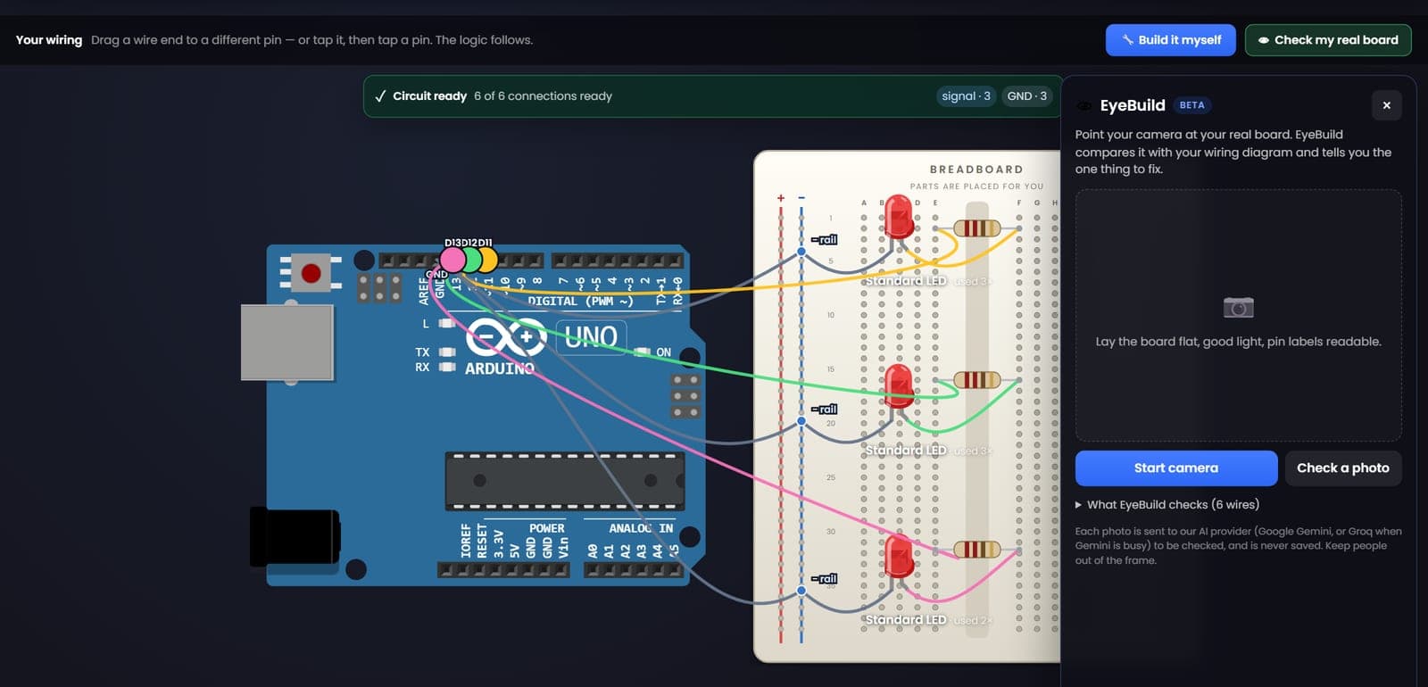The image size is (1428, 687).
Task: Click the GND · 3 badge
Action: [x=1026, y=96]
